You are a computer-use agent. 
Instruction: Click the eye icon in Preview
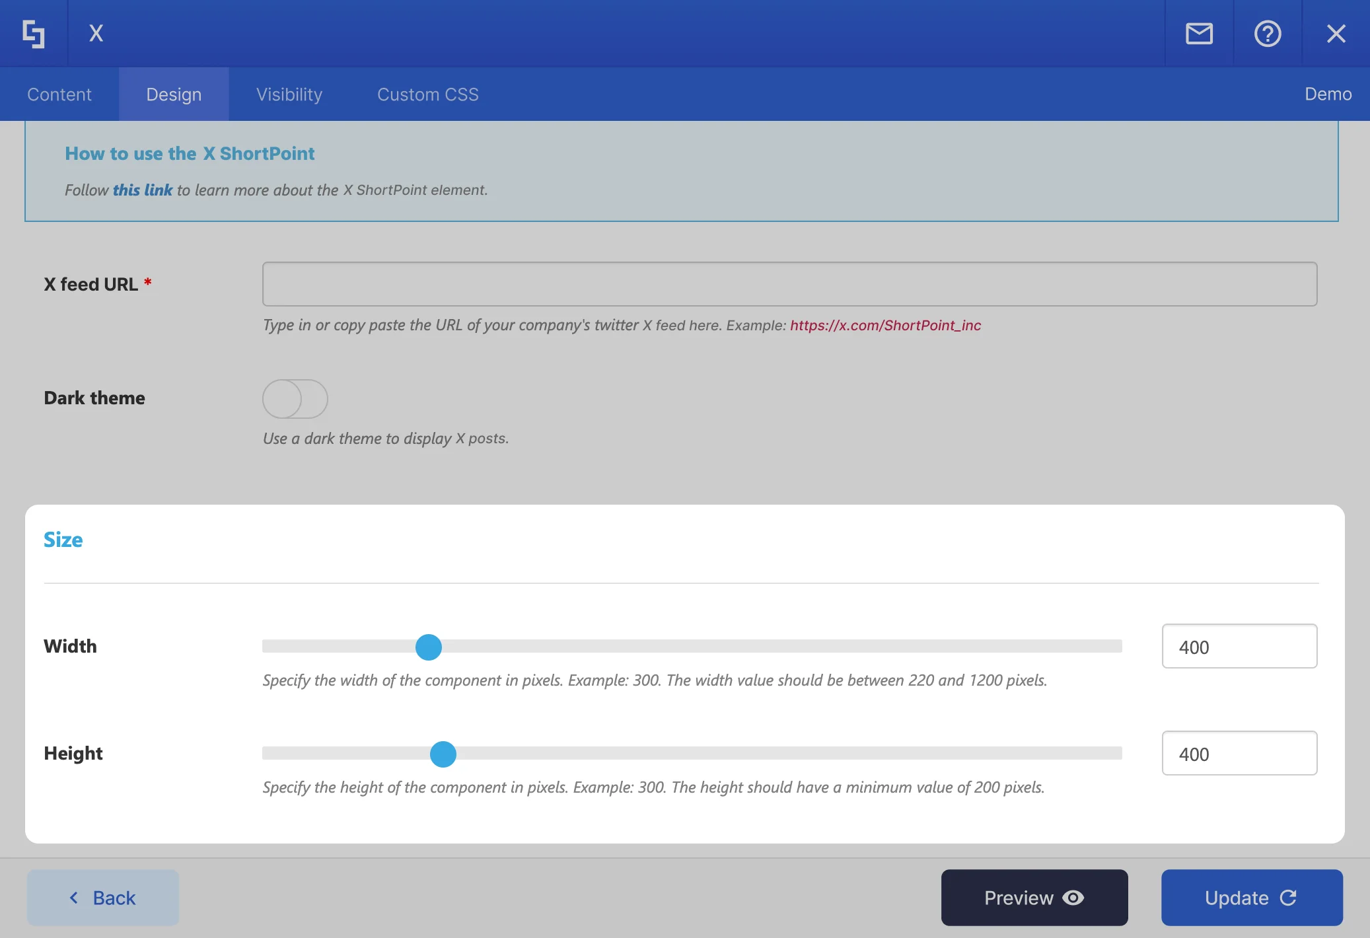pyautogui.click(x=1073, y=898)
